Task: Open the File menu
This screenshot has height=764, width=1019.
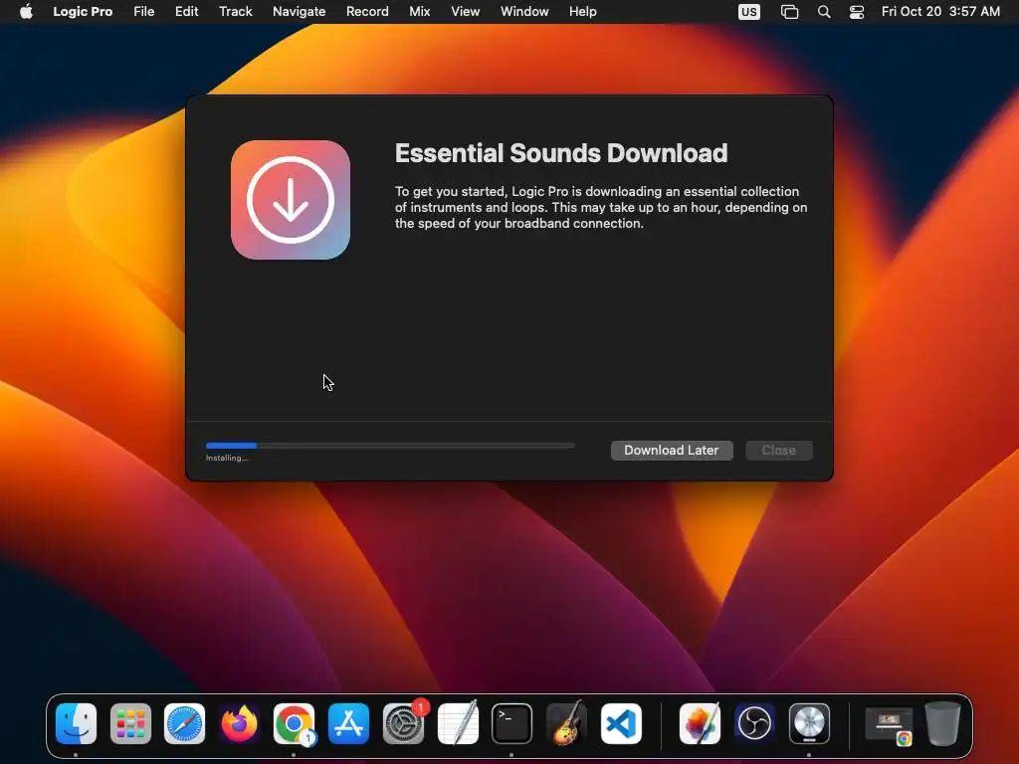Action: coord(143,12)
